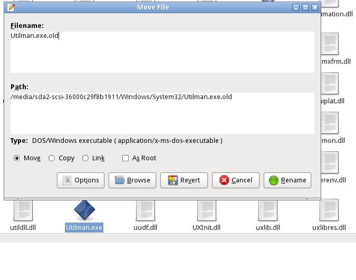
Task: Revert the filename changes
Action: coord(184,180)
